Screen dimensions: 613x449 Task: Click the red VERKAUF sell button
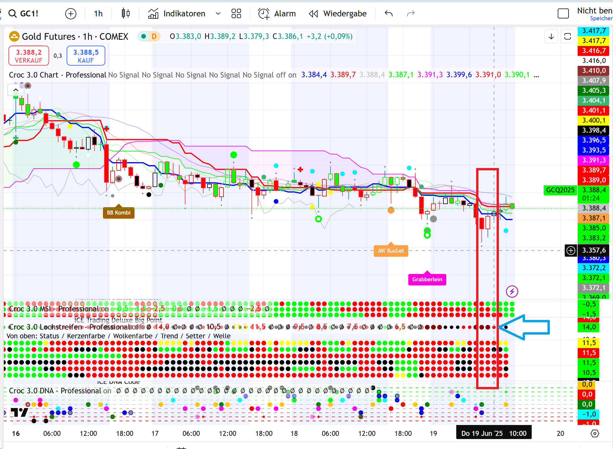pyautogui.click(x=29, y=56)
